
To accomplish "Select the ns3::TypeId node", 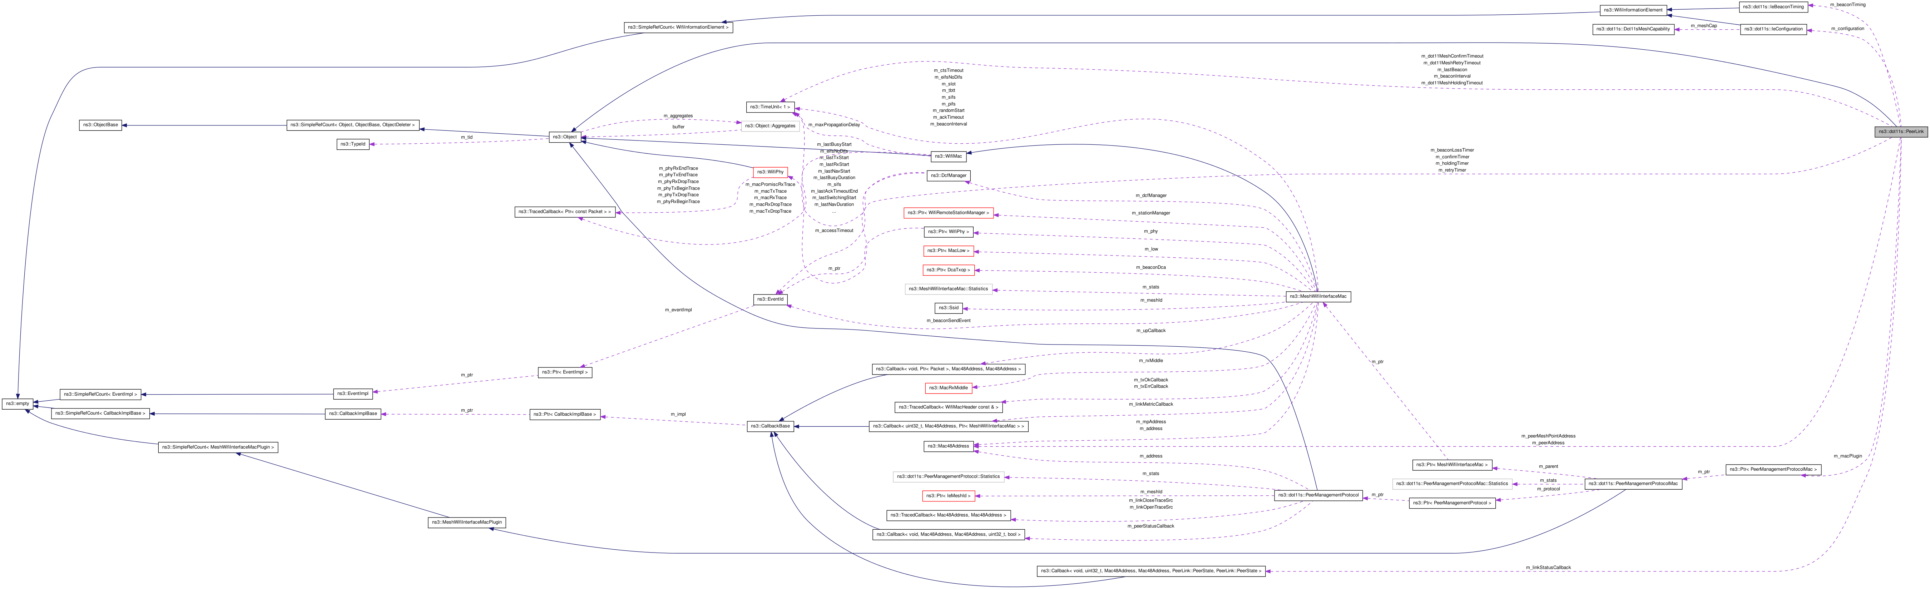I will point(353,145).
